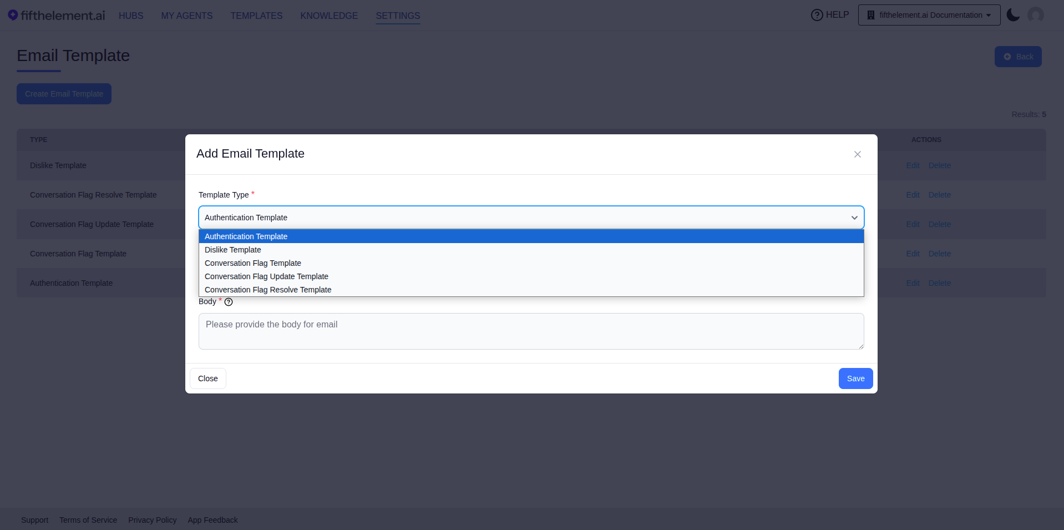This screenshot has width=1064, height=530.
Task: Open the SETTINGS menu
Action: [398, 16]
